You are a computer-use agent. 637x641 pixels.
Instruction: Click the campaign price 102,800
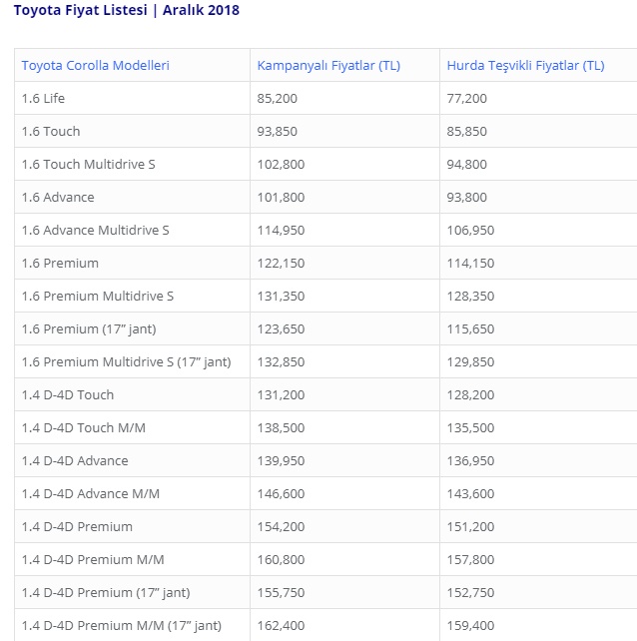[281, 165]
